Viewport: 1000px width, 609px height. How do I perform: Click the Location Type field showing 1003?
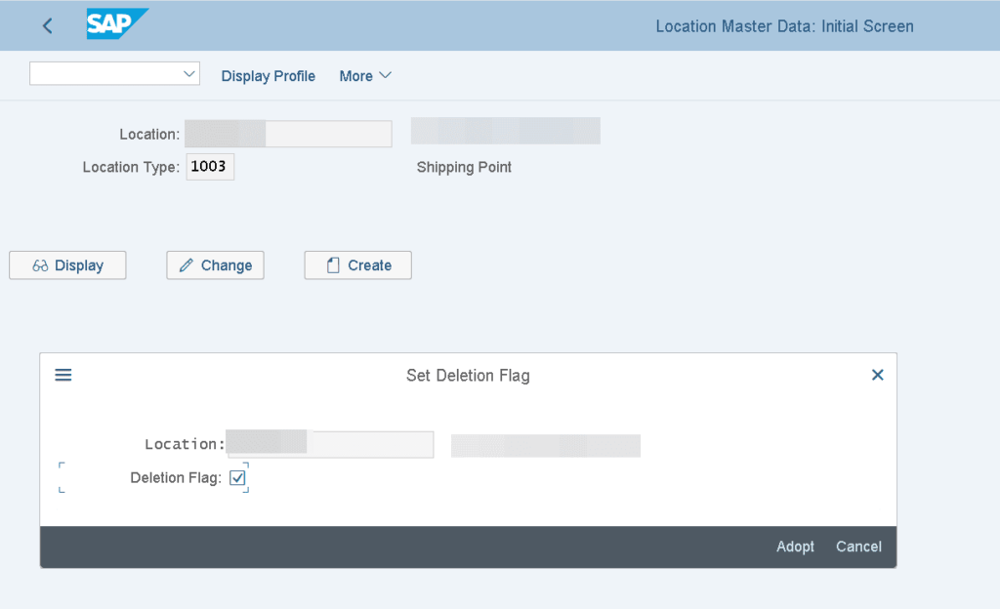(210, 167)
